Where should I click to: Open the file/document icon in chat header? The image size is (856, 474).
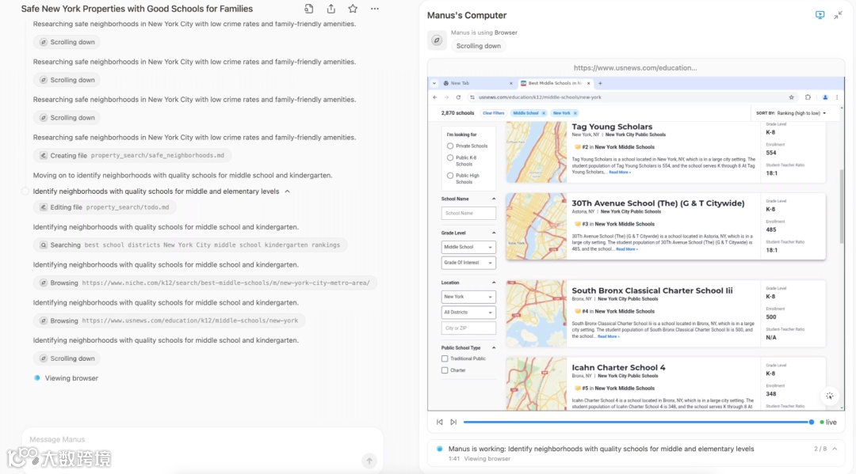tap(309, 9)
